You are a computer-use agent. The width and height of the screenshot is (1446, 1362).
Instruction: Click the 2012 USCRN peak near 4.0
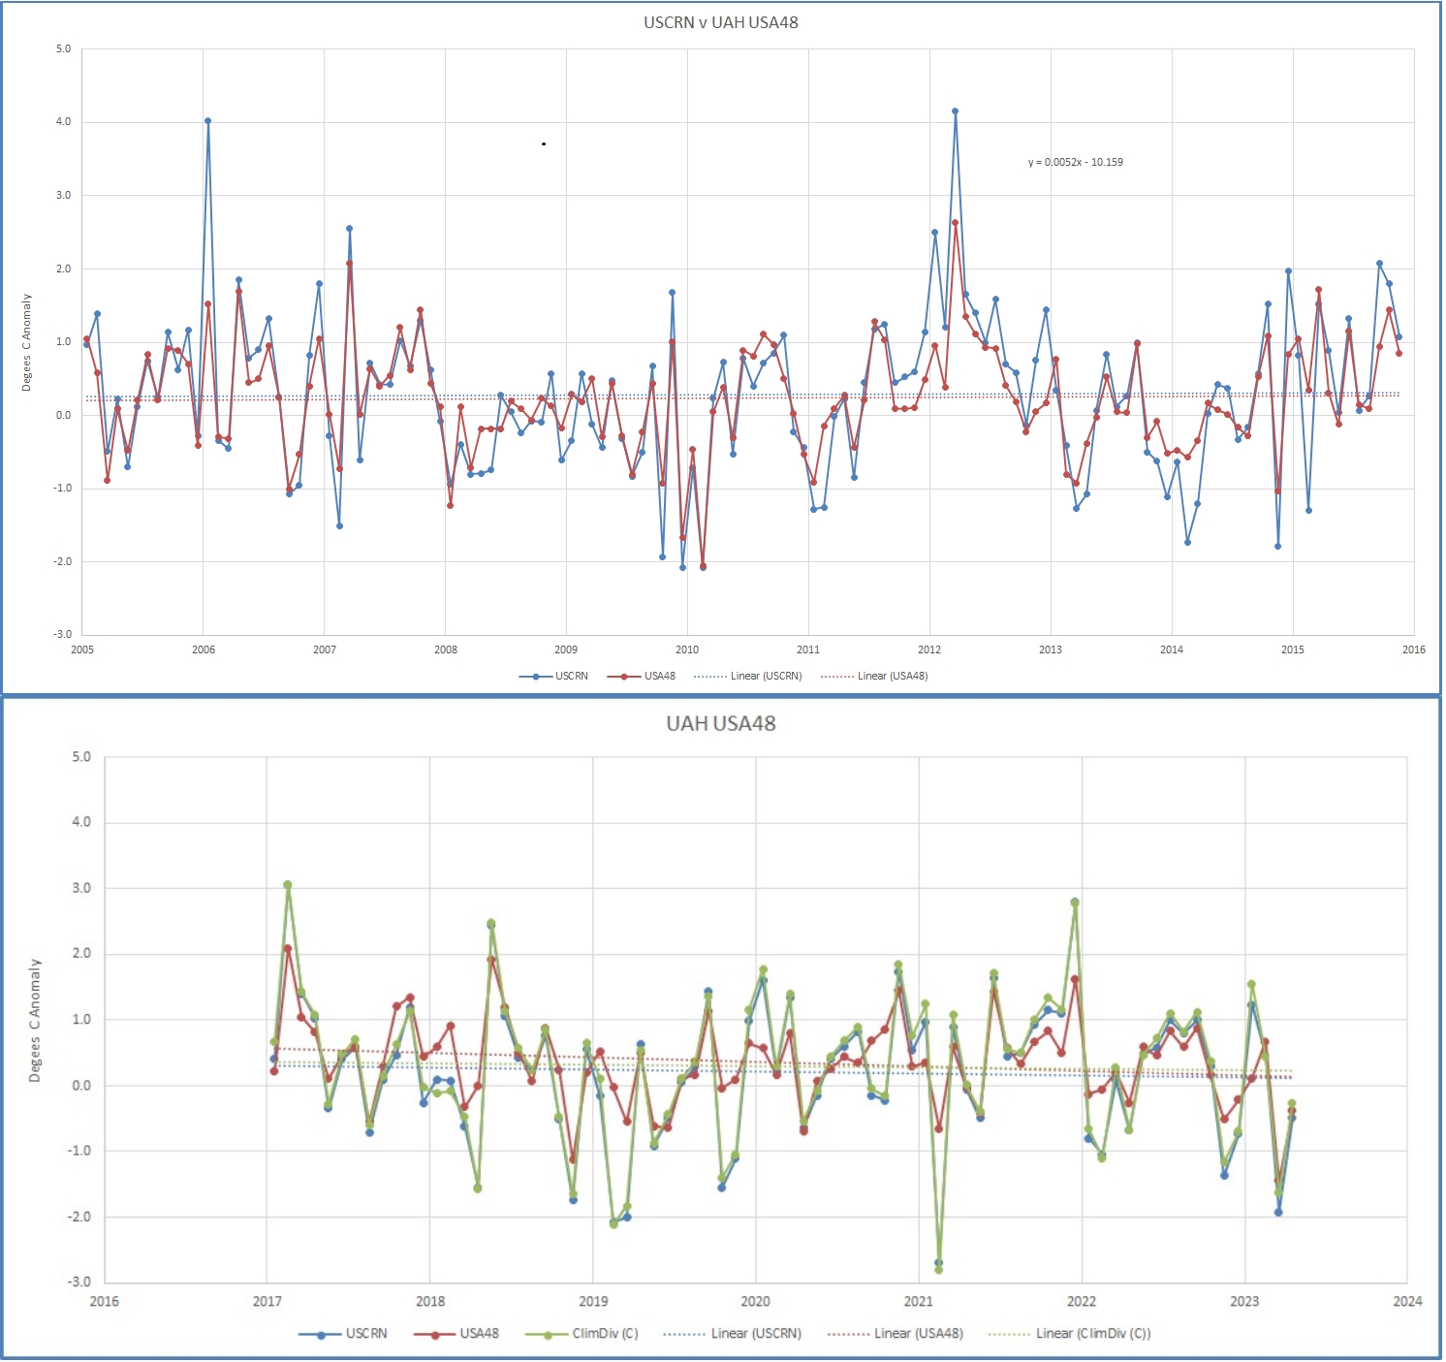click(x=955, y=111)
